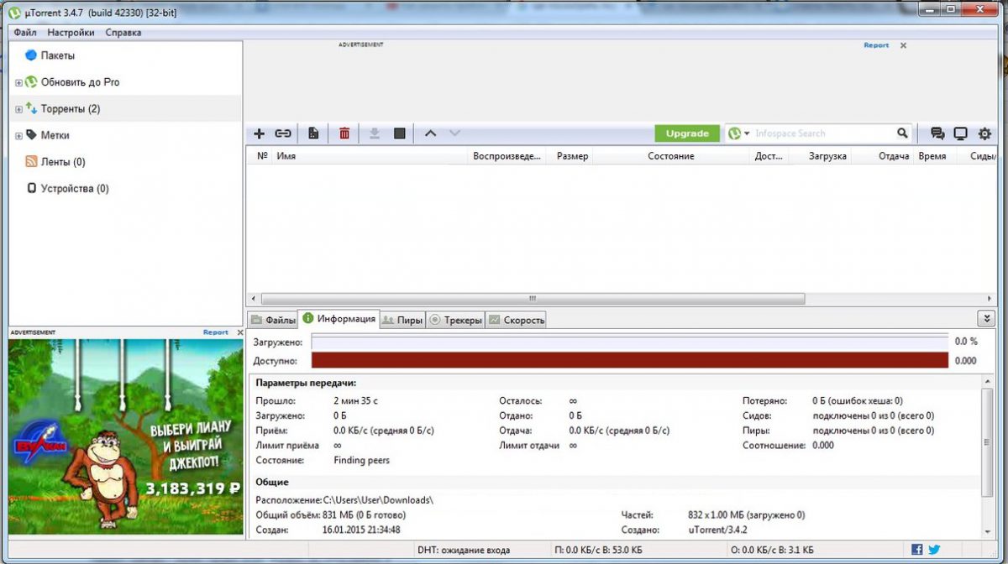Switch to the Информация tab

(339, 319)
